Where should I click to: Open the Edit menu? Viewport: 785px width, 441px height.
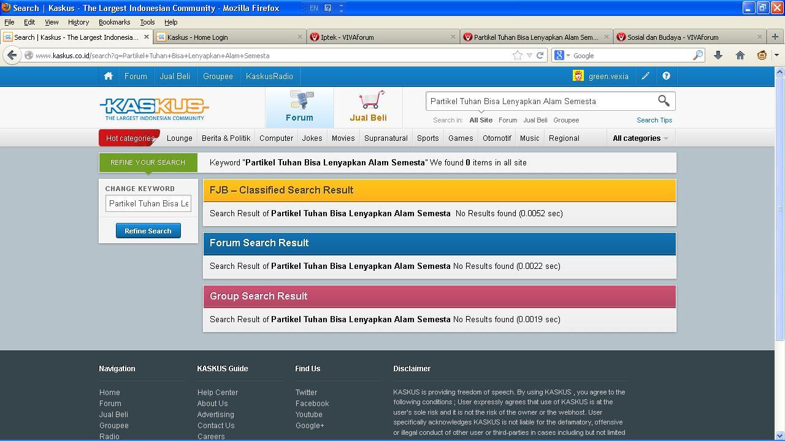(x=29, y=22)
